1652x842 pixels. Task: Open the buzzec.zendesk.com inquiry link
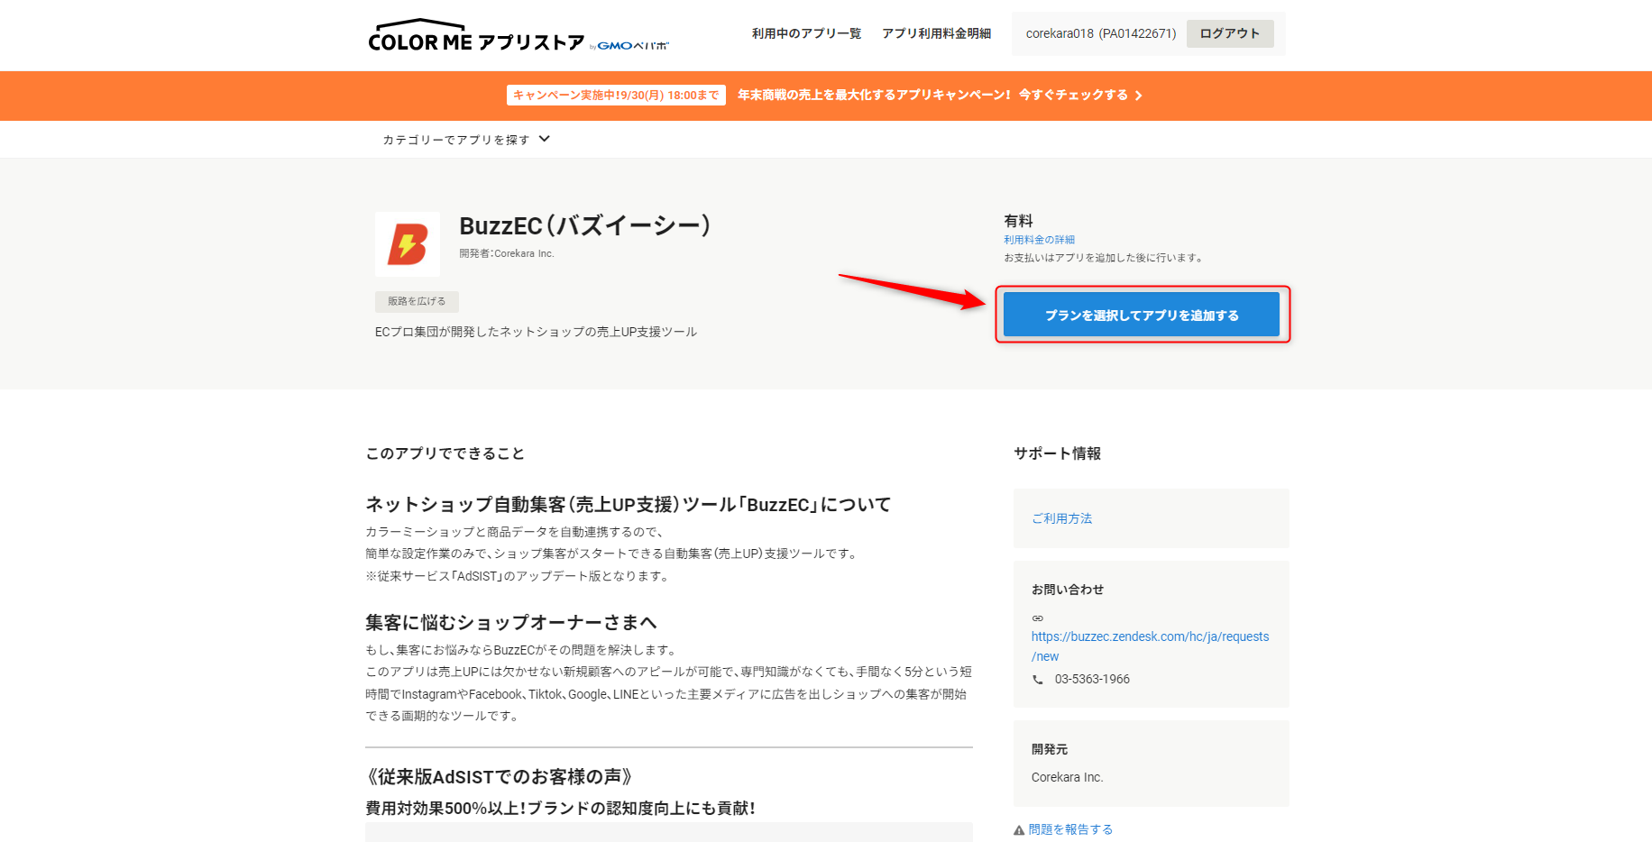pyautogui.click(x=1150, y=646)
